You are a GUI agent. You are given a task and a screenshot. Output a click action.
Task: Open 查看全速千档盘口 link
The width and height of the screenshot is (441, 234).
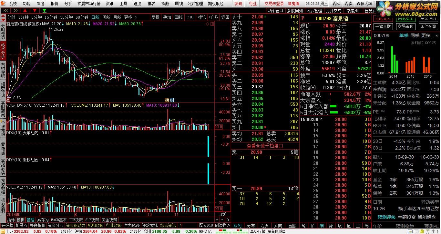[x=265, y=146]
